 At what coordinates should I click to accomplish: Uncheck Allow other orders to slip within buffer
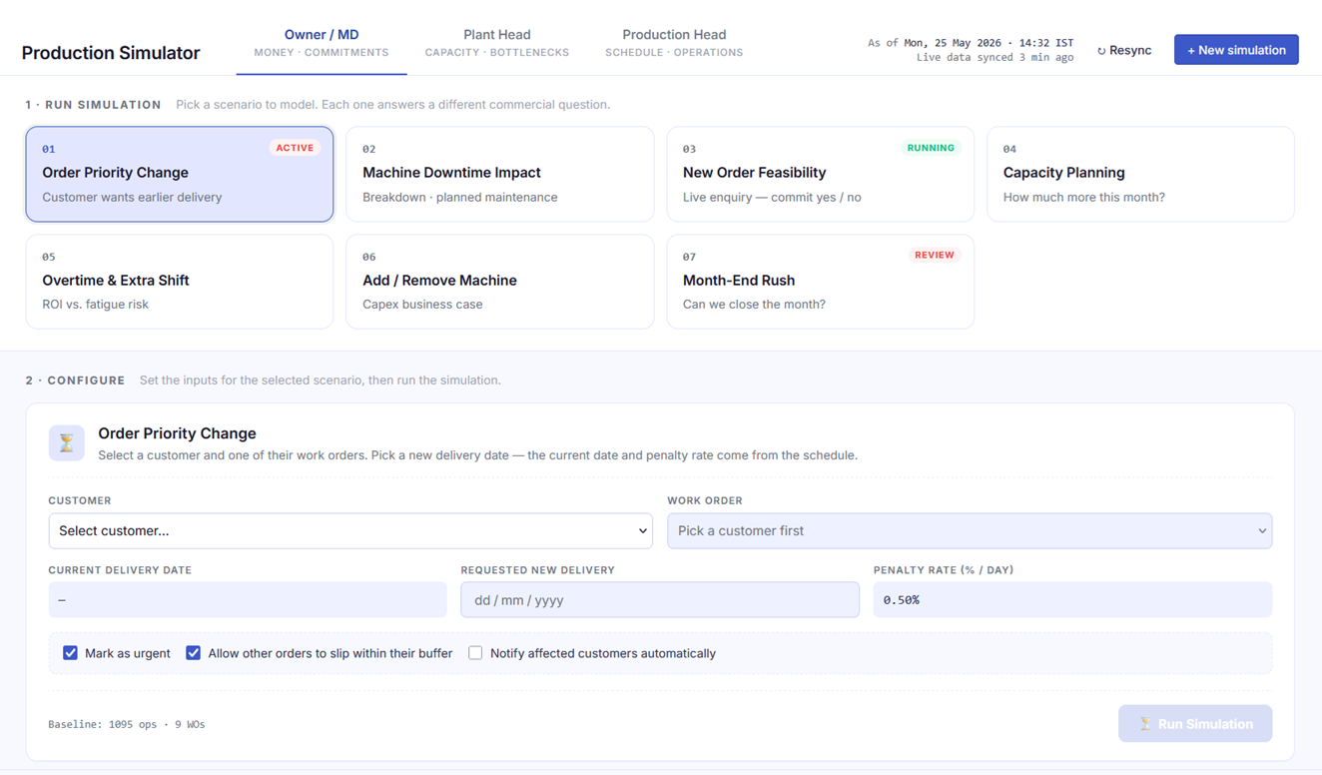[x=193, y=653]
